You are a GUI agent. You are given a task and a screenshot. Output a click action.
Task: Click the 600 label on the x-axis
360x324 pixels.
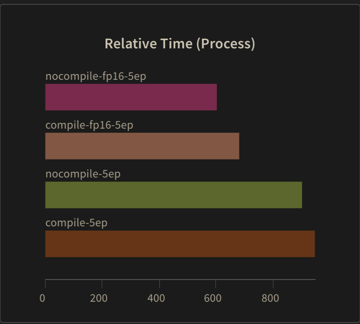coord(213,298)
